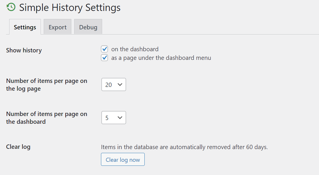Click the 'Clear log' setting label

pyautogui.click(x=18, y=147)
